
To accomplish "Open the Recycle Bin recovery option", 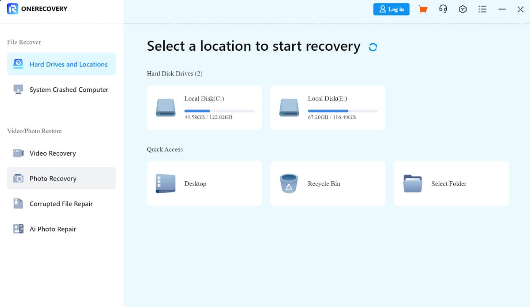I will (x=328, y=183).
